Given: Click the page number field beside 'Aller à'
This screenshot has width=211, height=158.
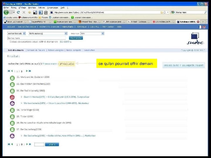Looking at the screenshot, I should 39,145.
